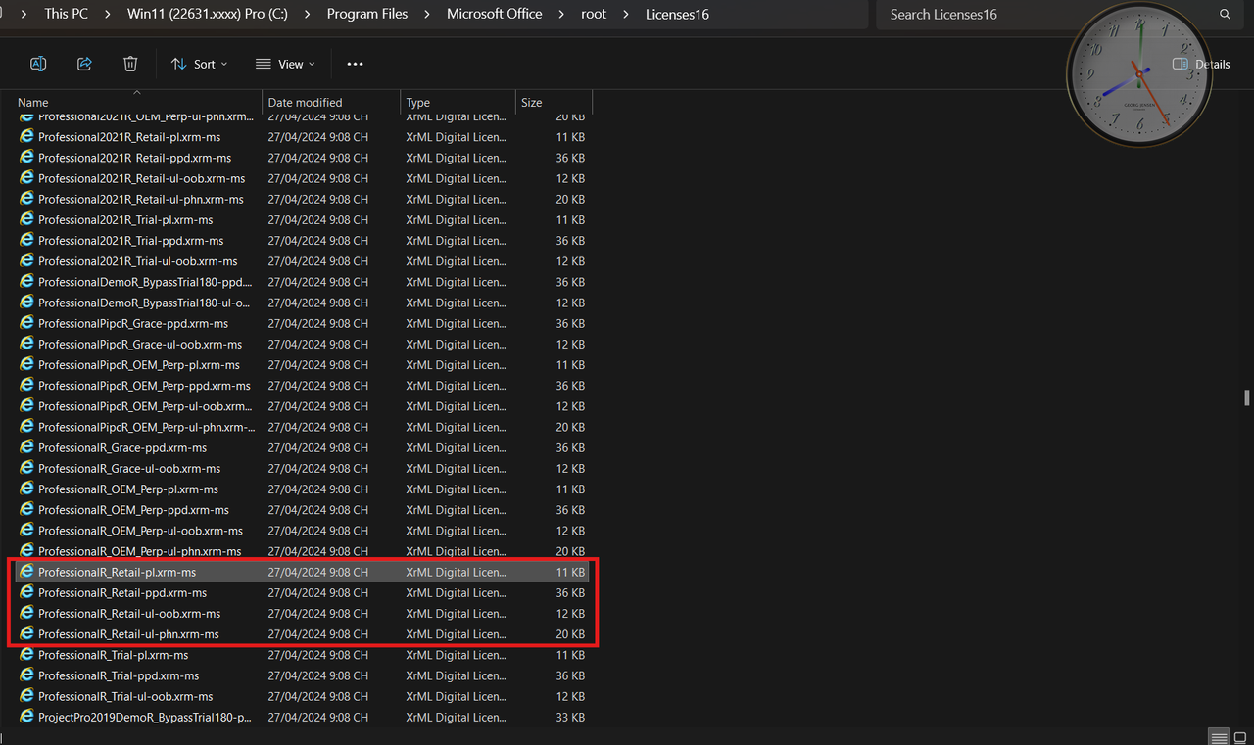Click the file icon of Professional2021R_Retail-ppd.xrm-ms

tap(26, 158)
